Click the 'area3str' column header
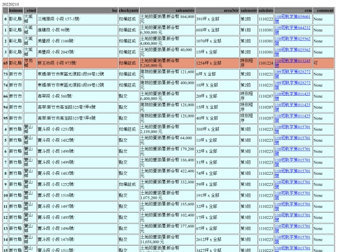The image size is (337, 252). click(x=217, y=11)
